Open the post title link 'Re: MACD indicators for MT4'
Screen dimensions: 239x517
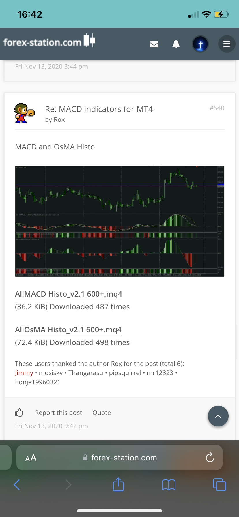point(99,109)
